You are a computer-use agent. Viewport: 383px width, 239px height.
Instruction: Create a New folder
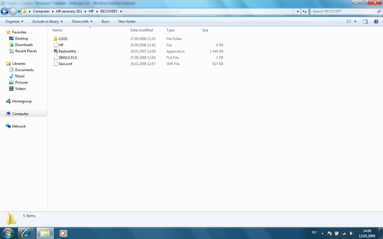pos(127,22)
